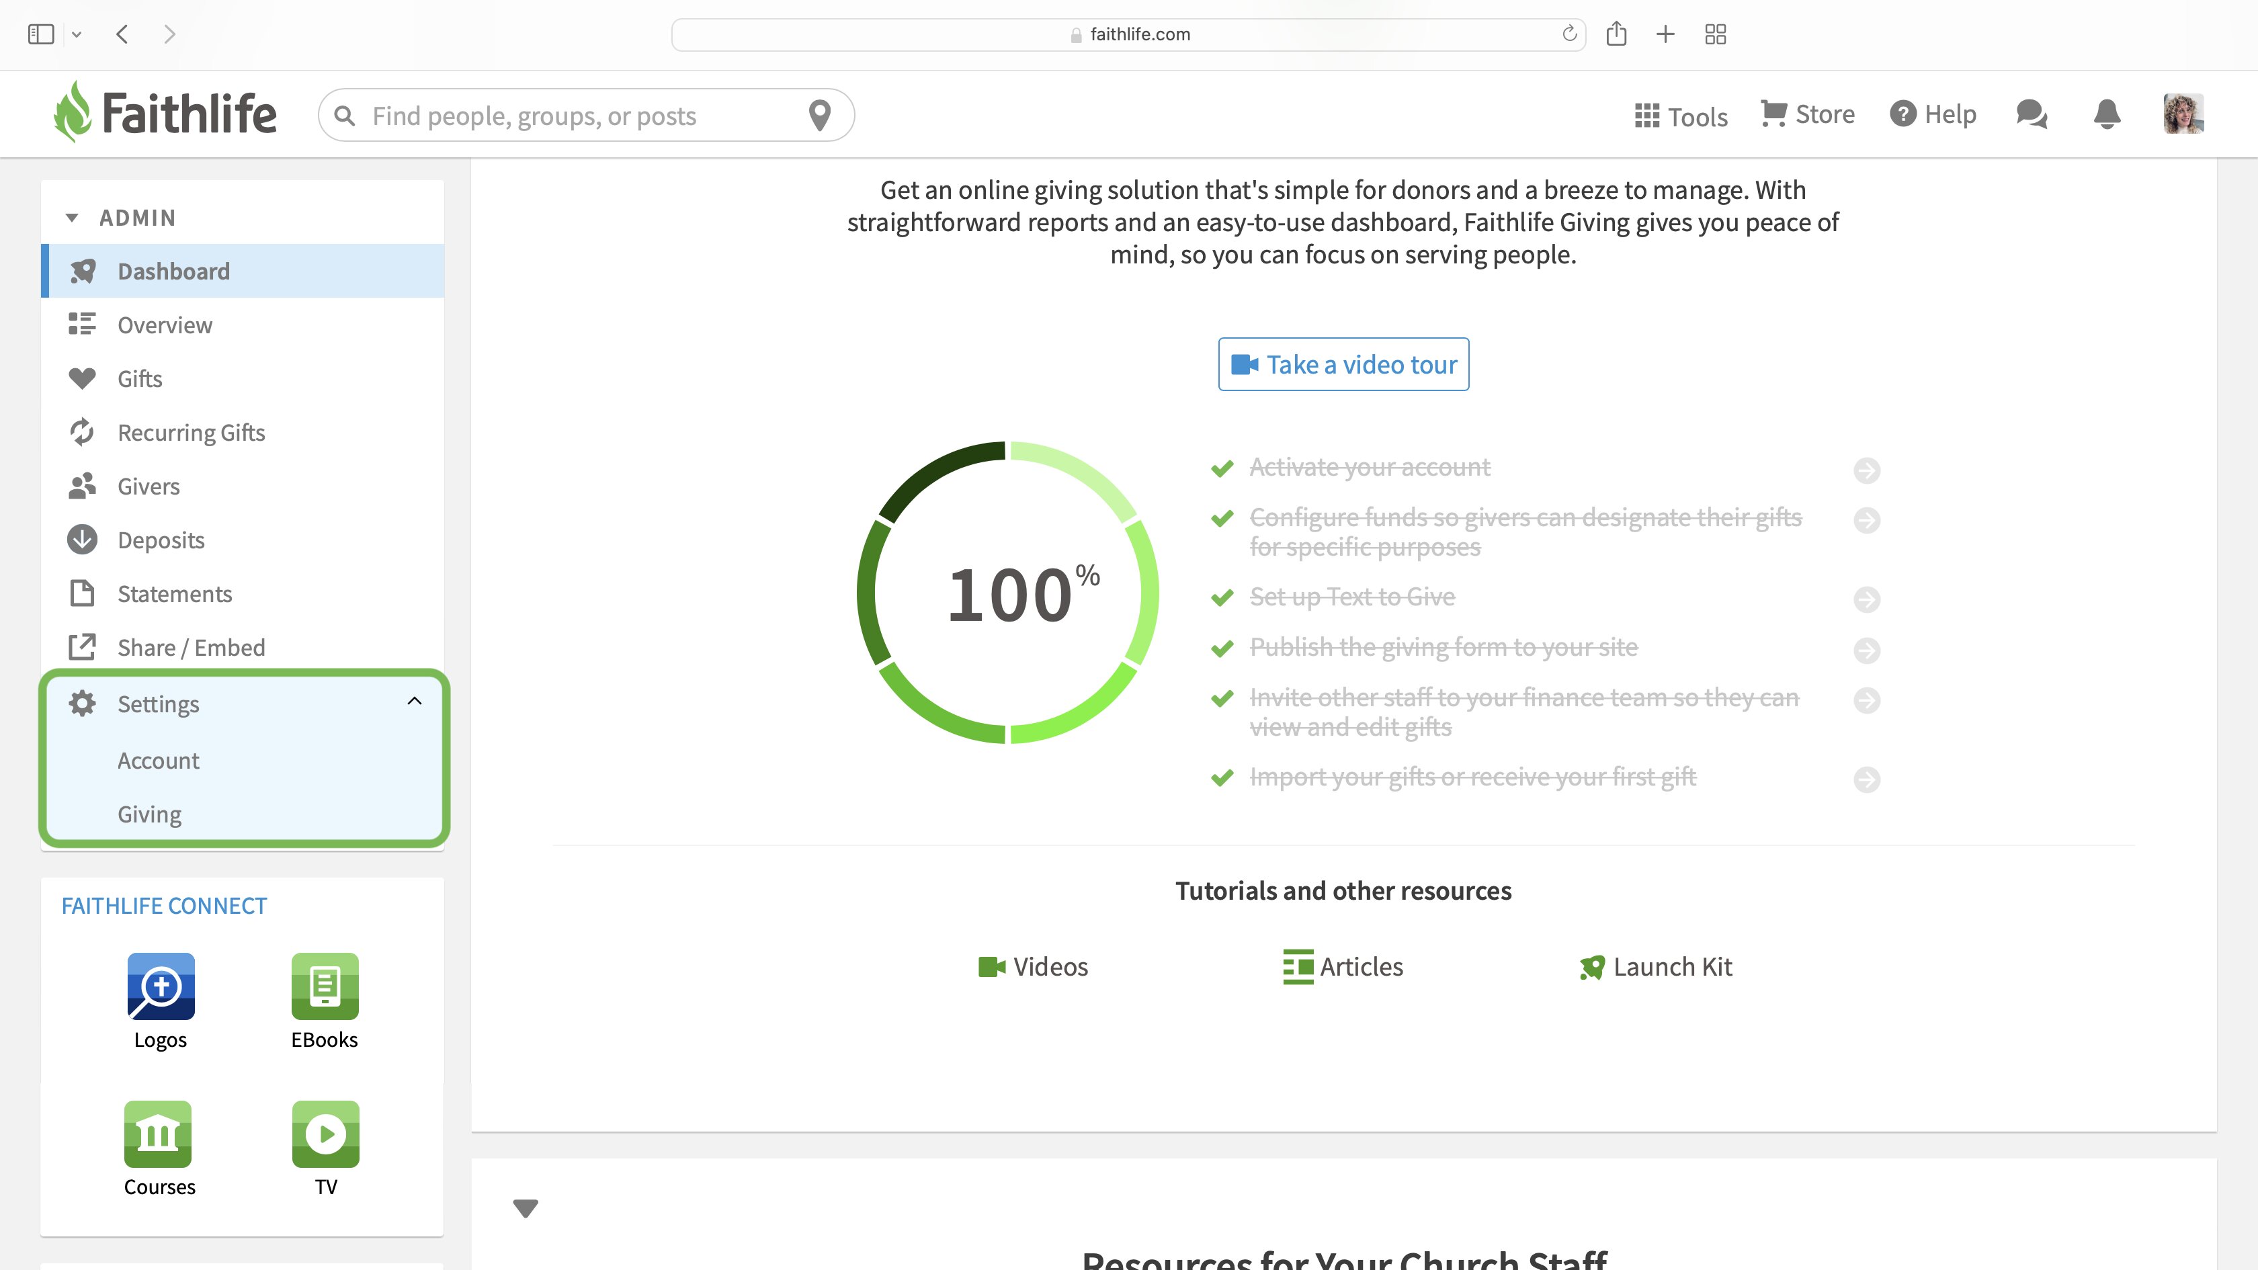Click the faithlife.com address bar
Viewport: 2258px width, 1270px height.
pyautogui.click(x=1129, y=34)
